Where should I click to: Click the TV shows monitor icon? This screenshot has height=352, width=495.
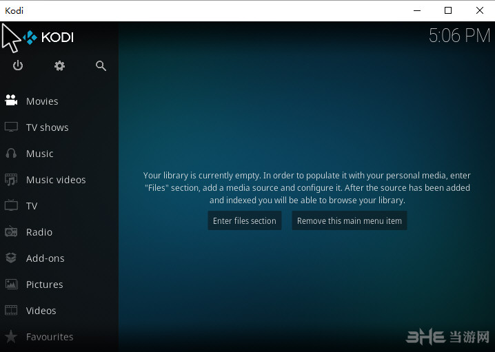coord(11,127)
